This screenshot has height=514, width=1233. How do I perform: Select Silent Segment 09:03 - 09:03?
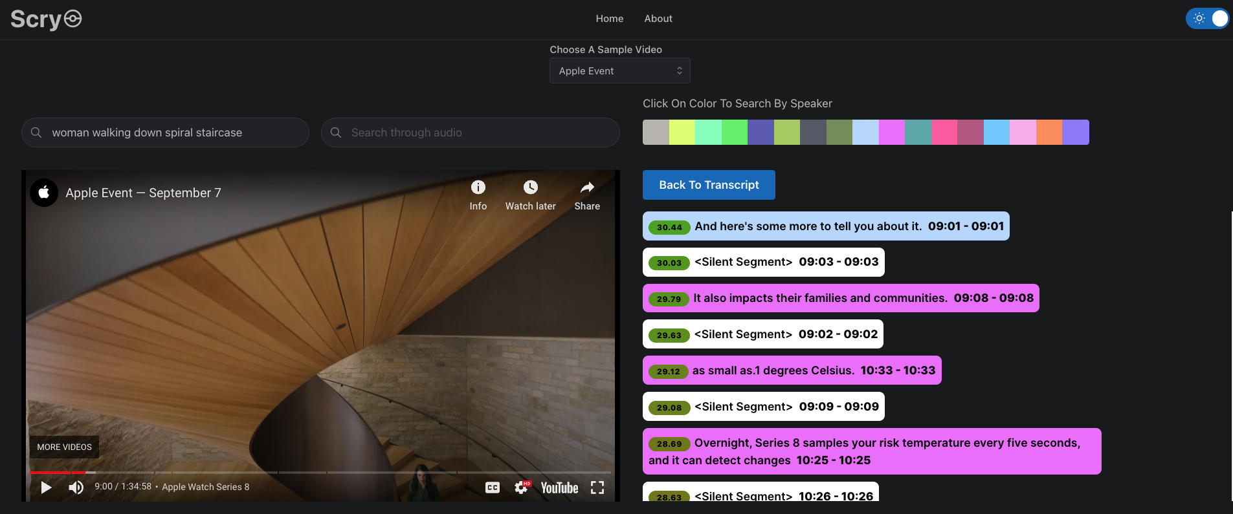[x=764, y=262]
